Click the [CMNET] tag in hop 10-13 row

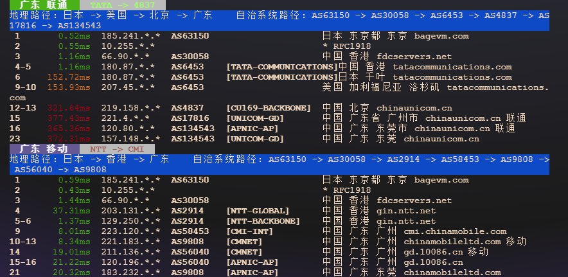(244, 242)
